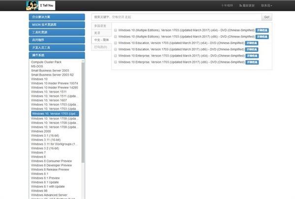Click the OS list scroll-up arrow
Screen dimensions: 295x199
[x=83, y=61]
